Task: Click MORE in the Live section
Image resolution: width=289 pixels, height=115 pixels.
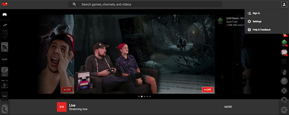Action: 228,107
